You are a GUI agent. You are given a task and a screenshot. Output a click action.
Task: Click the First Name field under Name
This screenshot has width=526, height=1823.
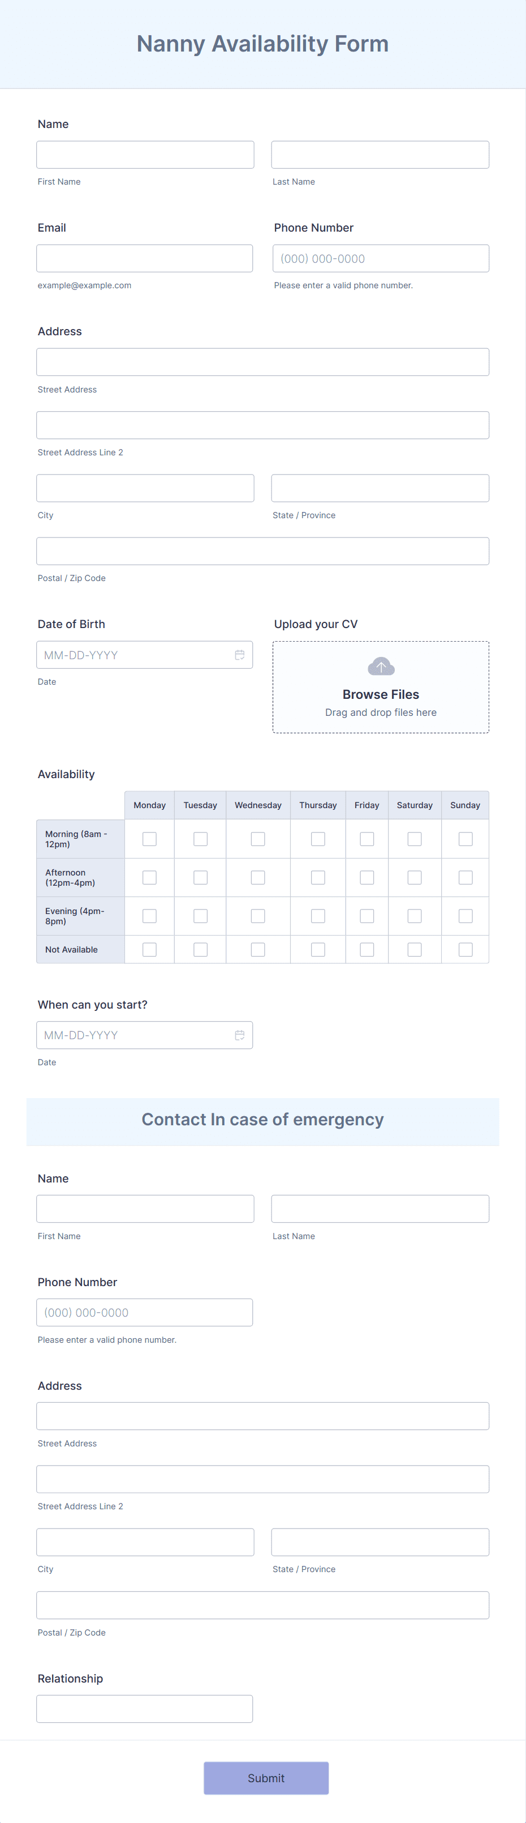[145, 154]
